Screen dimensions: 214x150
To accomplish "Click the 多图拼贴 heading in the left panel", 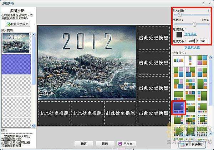I will click(17, 11).
